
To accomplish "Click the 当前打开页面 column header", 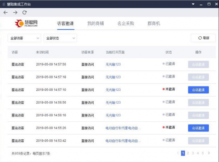I will 115,52.
